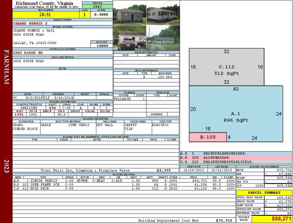
Task: Select pink sketch code row B.0 105
Action: point(236,158)
